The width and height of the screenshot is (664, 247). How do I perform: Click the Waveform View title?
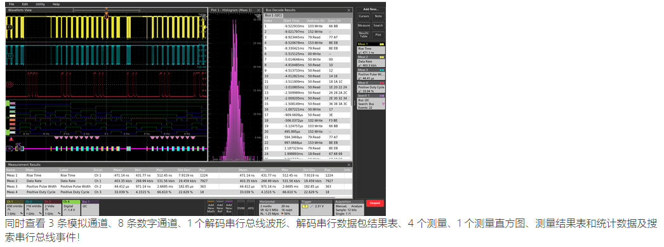click(x=20, y=9)
